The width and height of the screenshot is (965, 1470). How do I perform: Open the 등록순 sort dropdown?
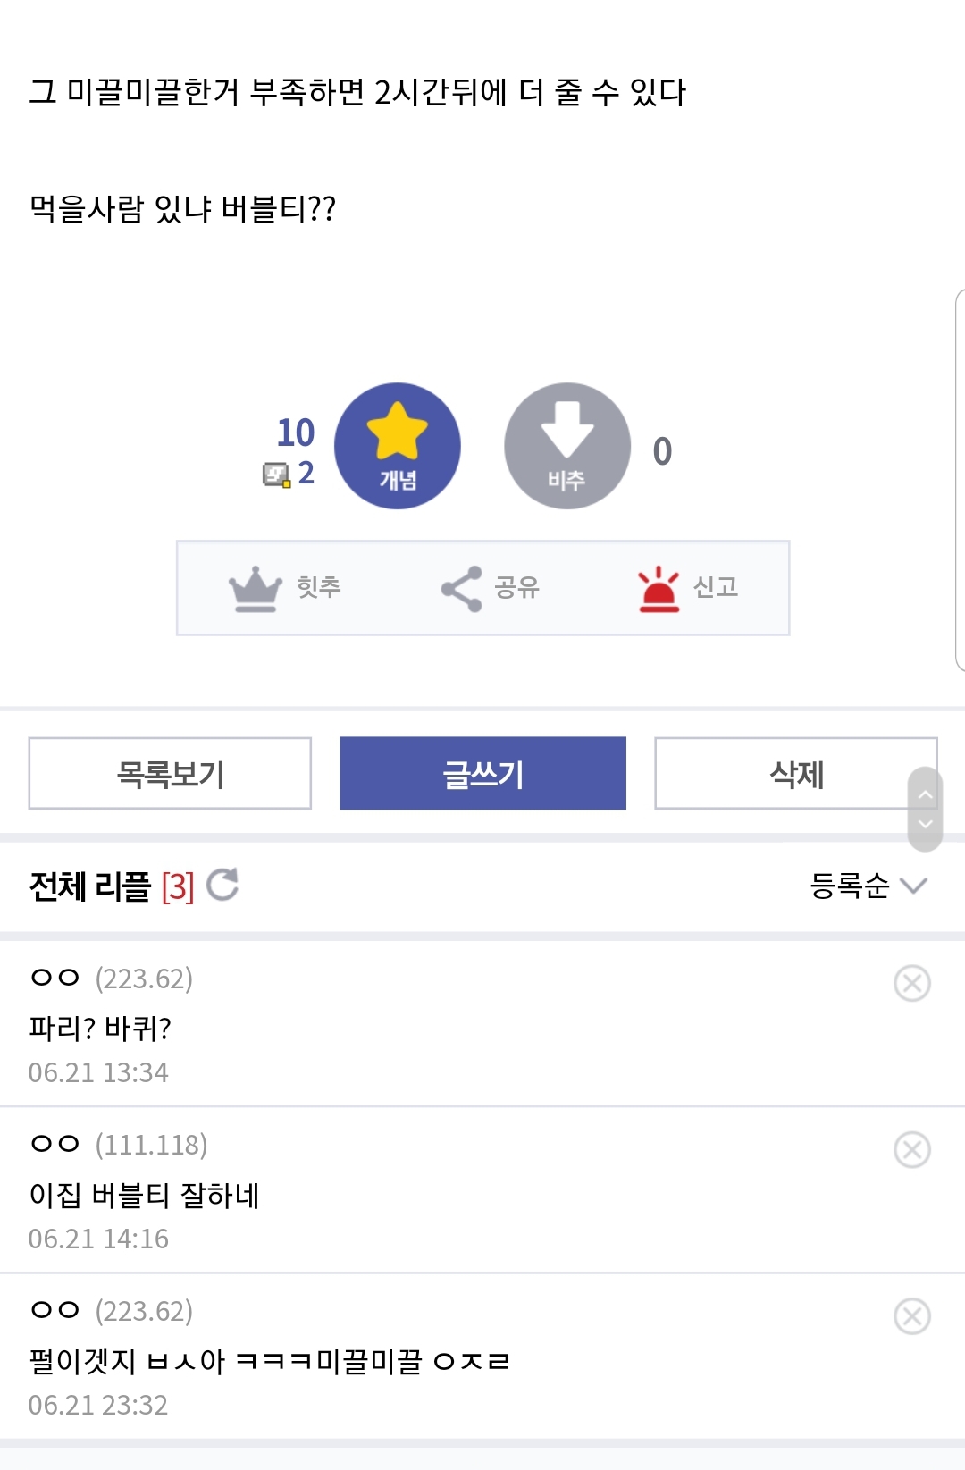(868, 885)
